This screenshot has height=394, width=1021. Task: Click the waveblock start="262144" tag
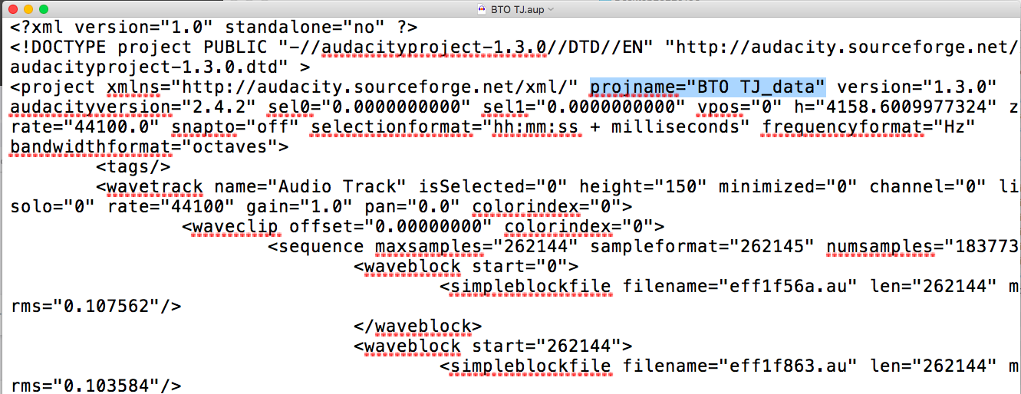click(x=493, y=346)
